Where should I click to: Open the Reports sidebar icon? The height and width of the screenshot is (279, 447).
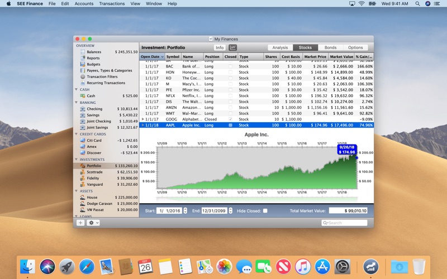83,58
